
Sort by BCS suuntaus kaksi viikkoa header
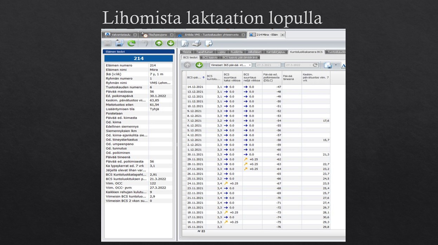click(233, 77)
